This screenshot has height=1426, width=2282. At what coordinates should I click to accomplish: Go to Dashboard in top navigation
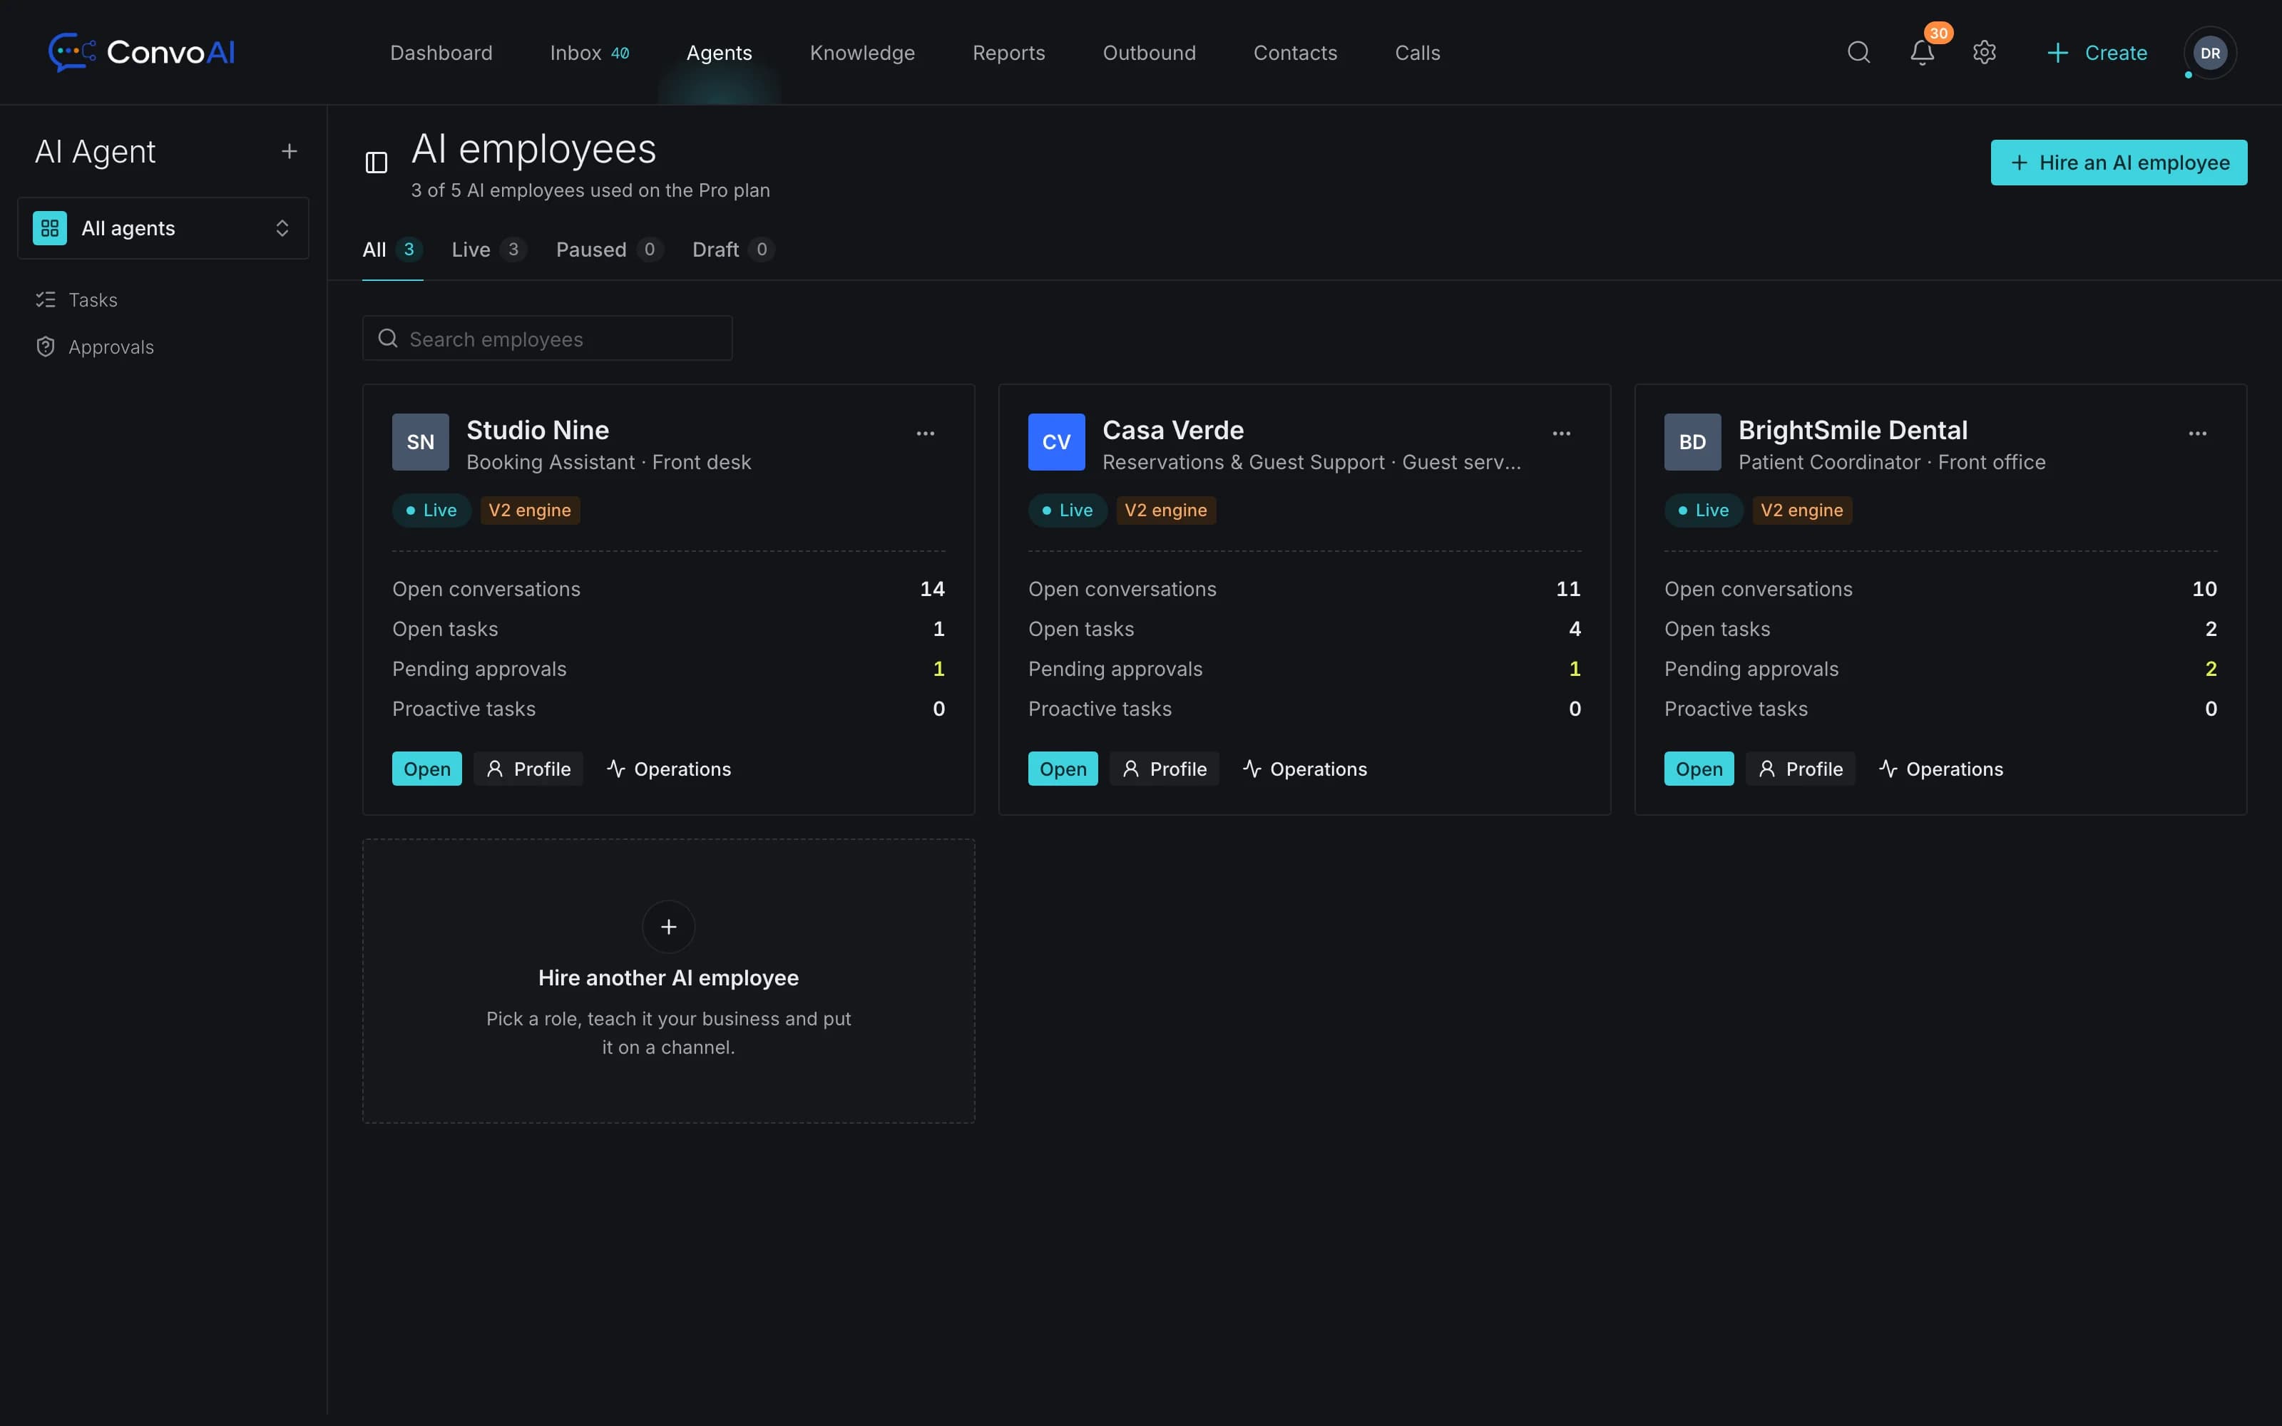(441, 53)
